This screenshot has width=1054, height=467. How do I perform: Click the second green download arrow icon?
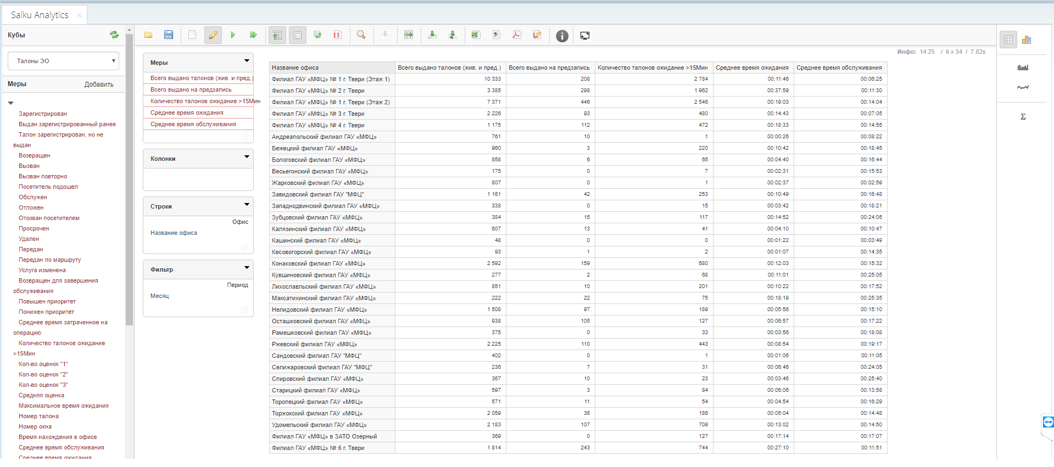(453, 35)
